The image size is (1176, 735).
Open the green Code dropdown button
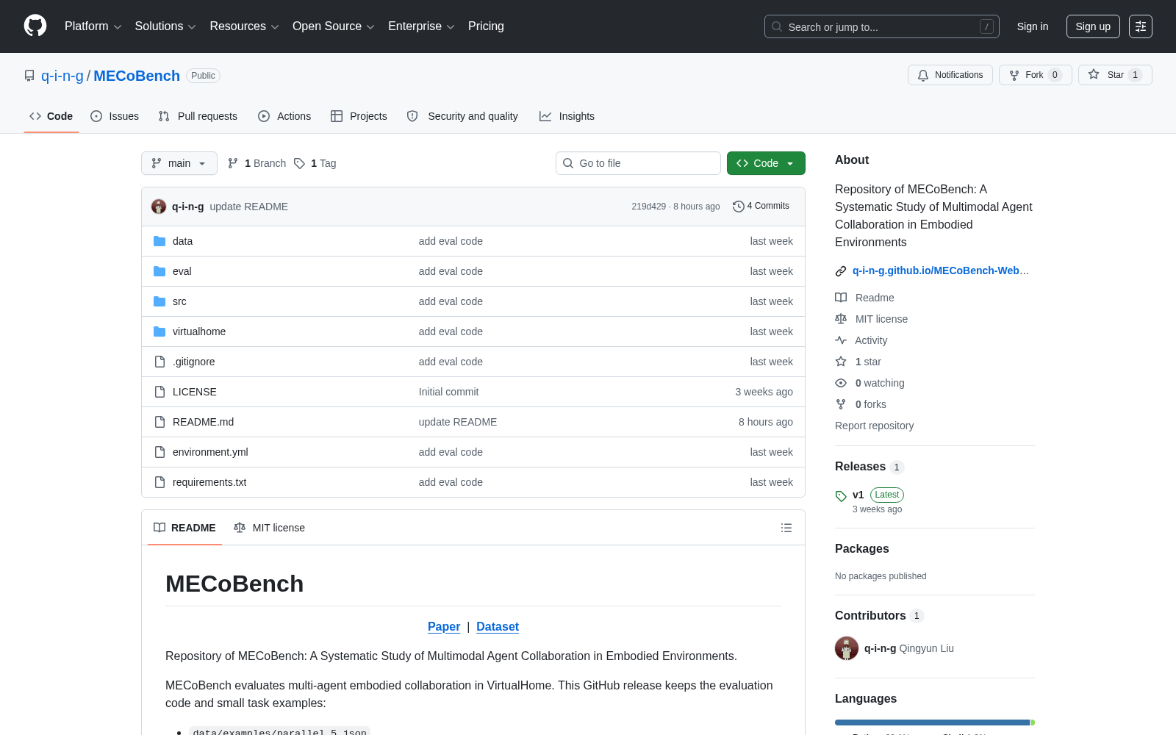click(766, 163)
